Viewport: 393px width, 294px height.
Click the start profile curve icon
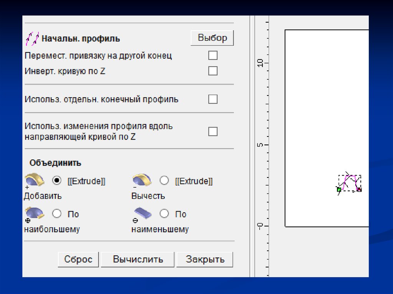[32, 39]
